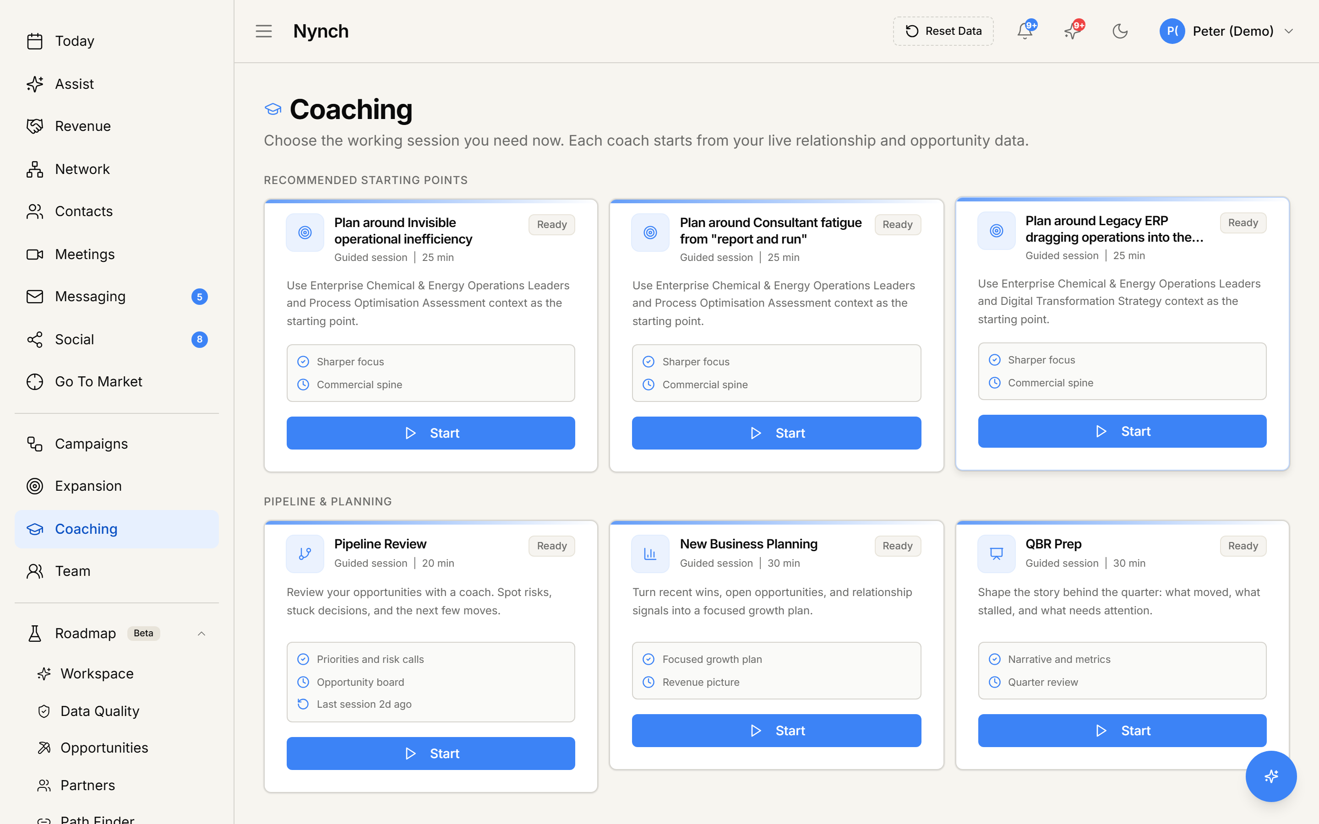Click the Coaching graduation cap heading icon
This screenshot has width=1319, height=824.
point(273,109)
